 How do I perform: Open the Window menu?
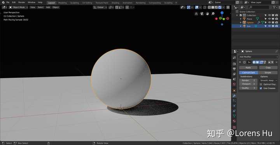pyautogui.click(x=31, y=2)
